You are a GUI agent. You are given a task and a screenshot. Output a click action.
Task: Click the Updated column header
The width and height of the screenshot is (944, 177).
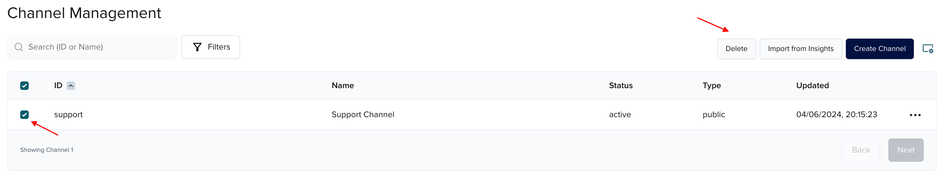click(812, 86)
